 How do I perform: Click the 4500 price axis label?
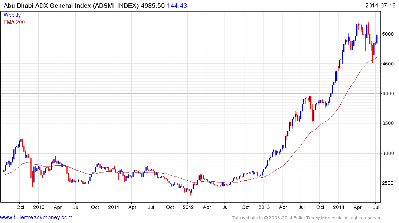(x=388, y=64)
